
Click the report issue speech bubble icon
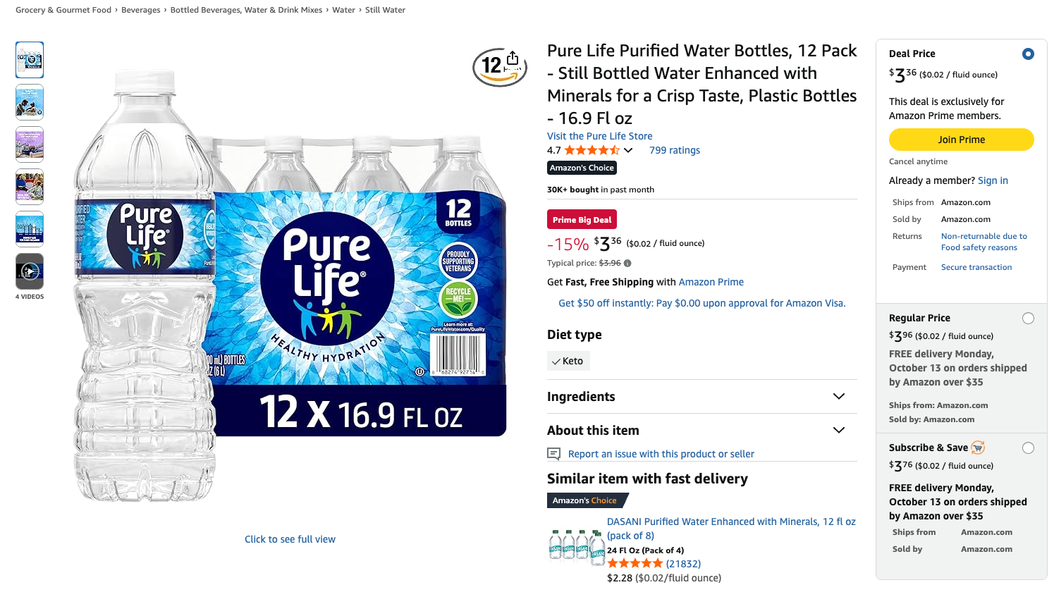click(x=554, y=454)
